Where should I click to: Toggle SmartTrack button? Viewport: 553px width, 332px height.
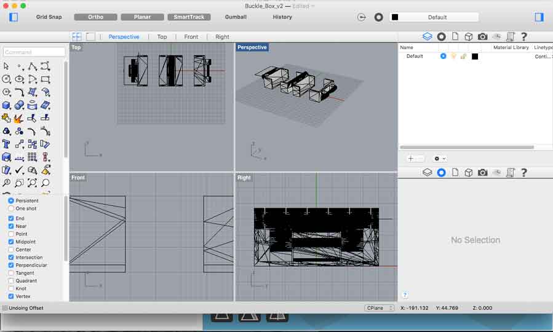tap(189, 17)
